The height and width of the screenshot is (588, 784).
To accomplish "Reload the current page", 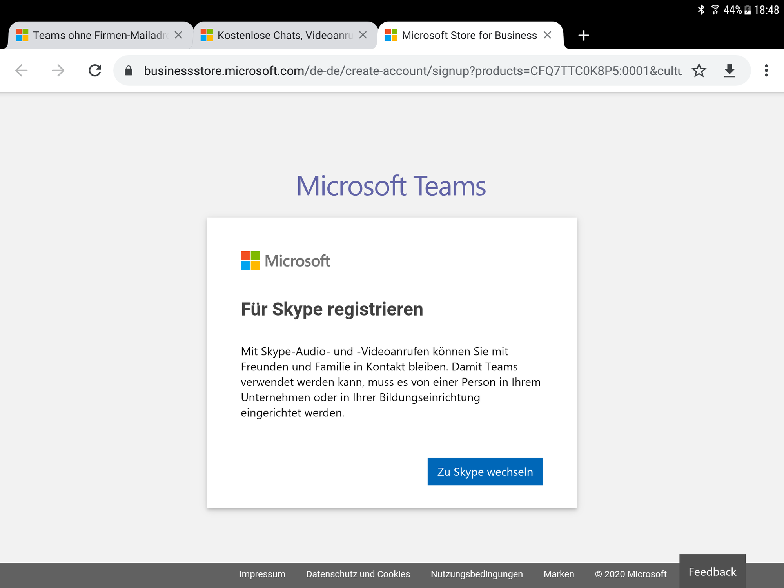I will tap(95, 71).
